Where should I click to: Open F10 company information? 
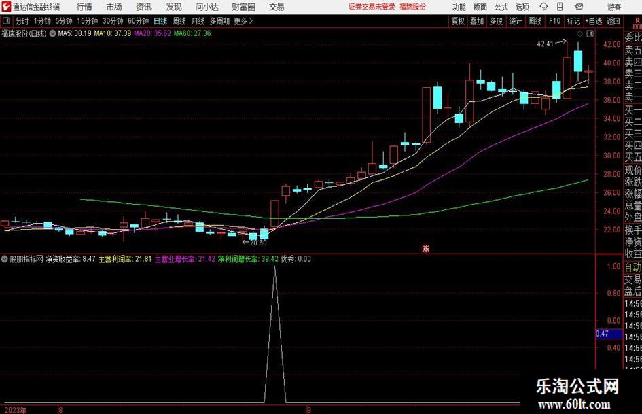point(555,21)
